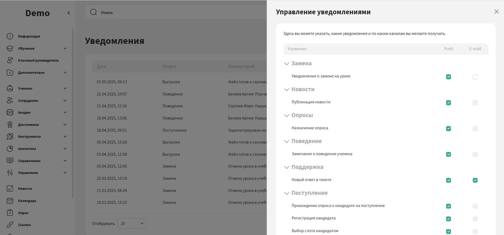The image size is (504, 235).
Task: Click the magnifier icon in search bar
Action: click(93, 12)
